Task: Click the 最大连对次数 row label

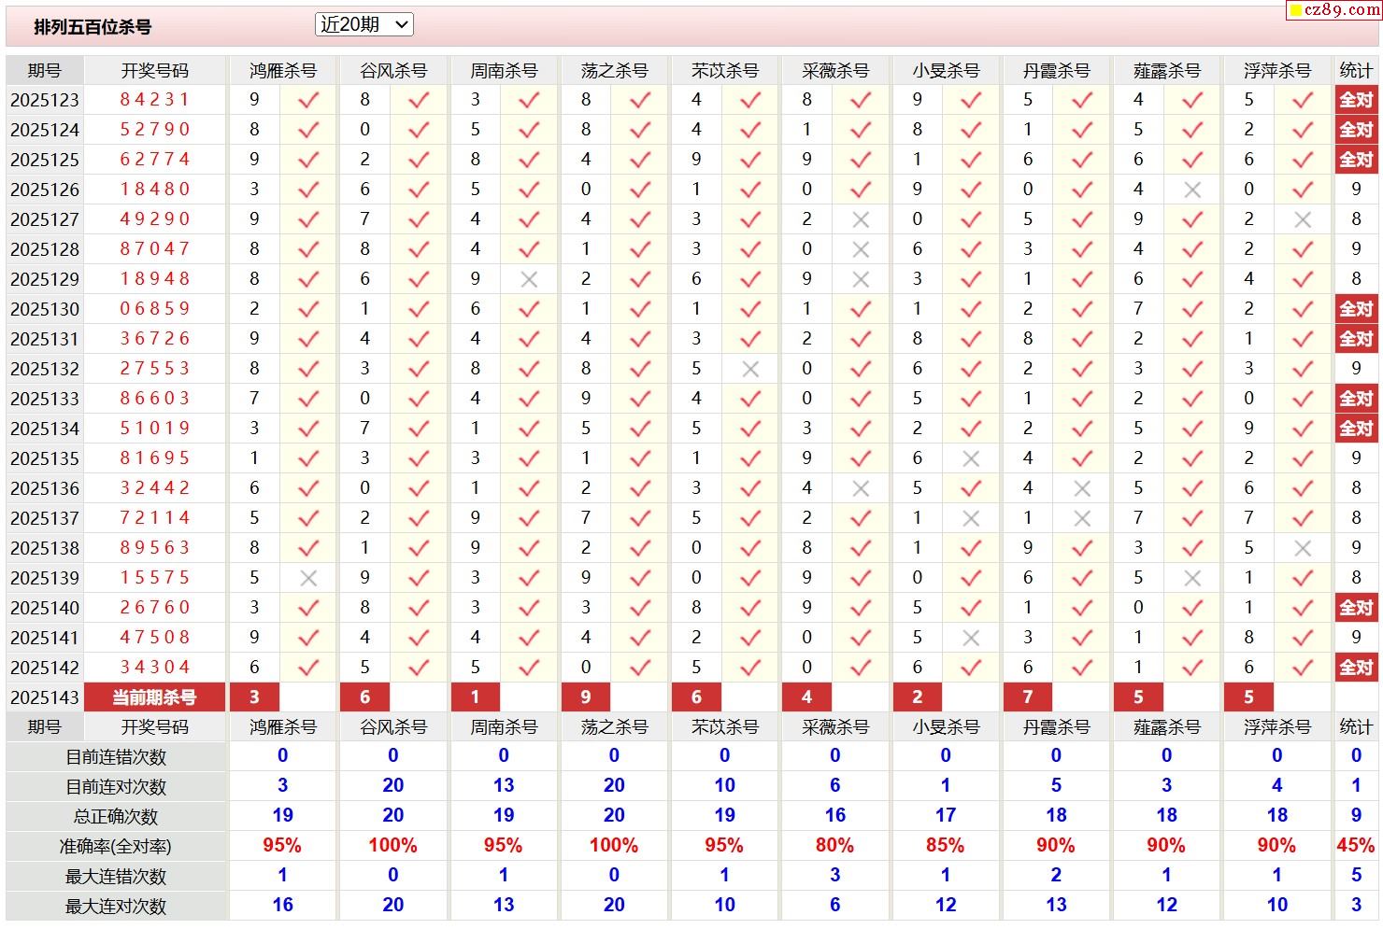Action: point(116,907)
